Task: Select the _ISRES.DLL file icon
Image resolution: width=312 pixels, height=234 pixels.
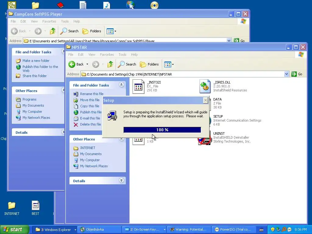Action: click(x=205, y=86)
